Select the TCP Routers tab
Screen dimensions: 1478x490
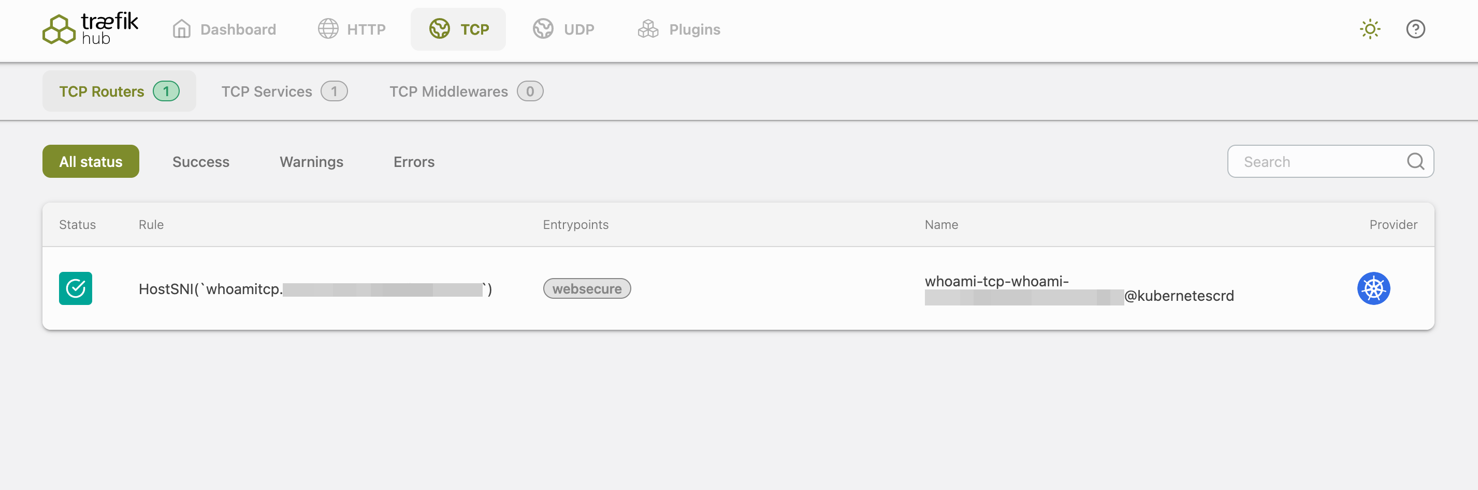tap(119, 91)
